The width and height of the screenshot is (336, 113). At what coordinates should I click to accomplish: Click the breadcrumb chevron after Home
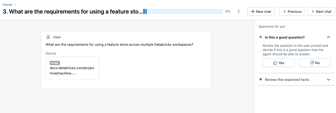[15, 5]
